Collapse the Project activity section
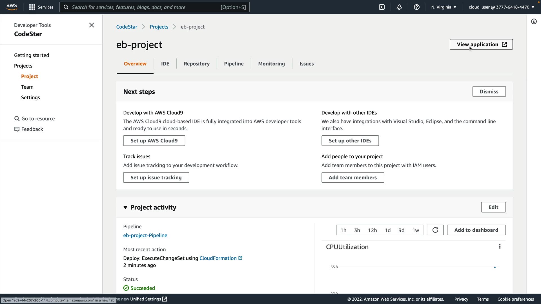This screenshot has width=541, height=304. click(x=125, y=207)
